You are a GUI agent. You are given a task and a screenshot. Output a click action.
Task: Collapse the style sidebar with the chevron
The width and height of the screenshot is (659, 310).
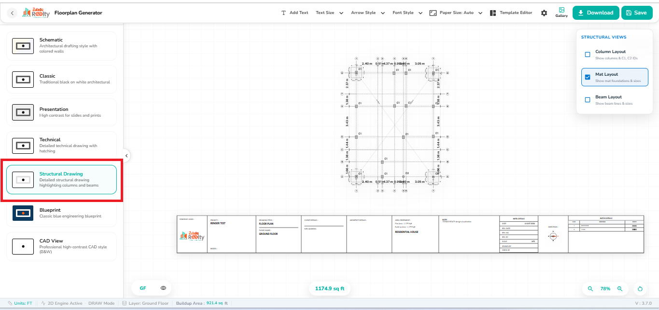pyautogui.click(x=126, y=156)
